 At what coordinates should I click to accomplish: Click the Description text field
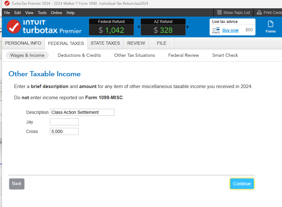click(x=82, y=112)
